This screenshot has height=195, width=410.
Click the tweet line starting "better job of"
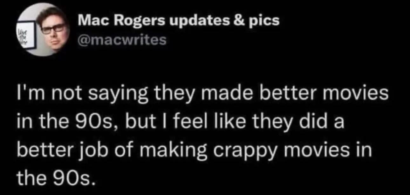coord(194,150)
